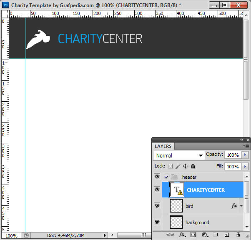Click the bird layer fx indicator
251x240 pixels.
234,206
